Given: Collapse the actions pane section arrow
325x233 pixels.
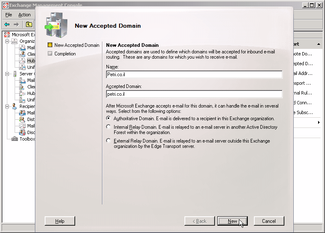Looking at the screenshot, I should (x=318, y=44).
